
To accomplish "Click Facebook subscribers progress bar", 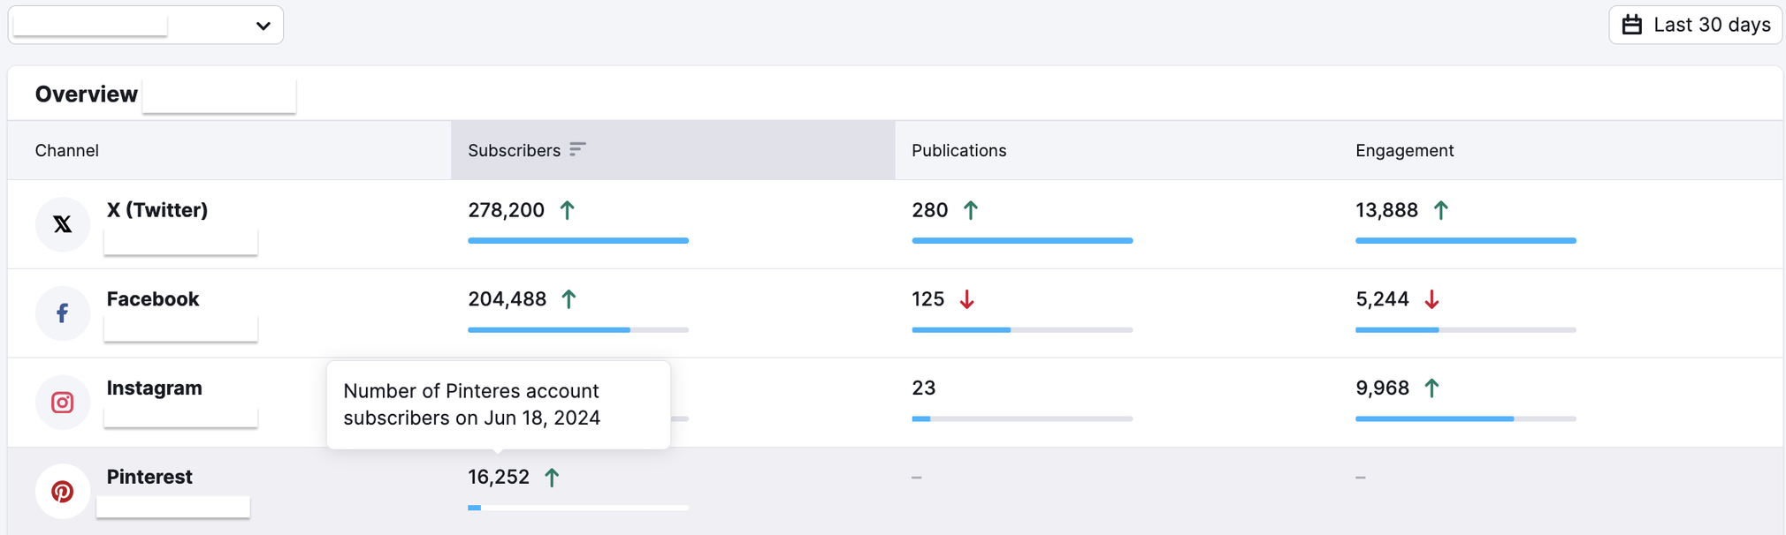I will [x=577, y=330].
